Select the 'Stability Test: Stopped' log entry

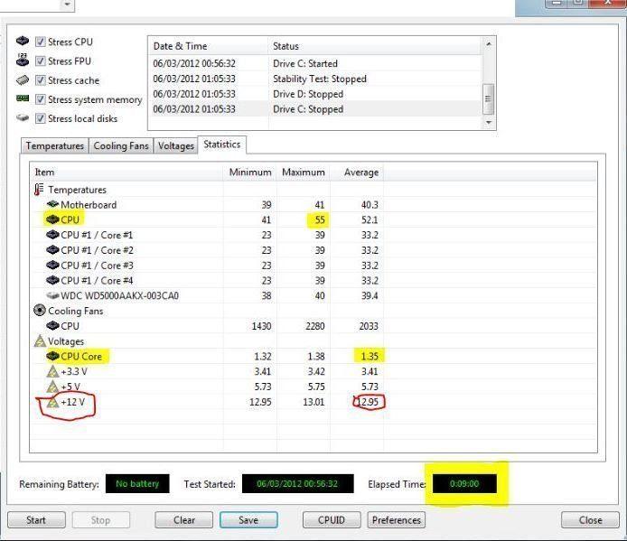(x=315, y=79)
